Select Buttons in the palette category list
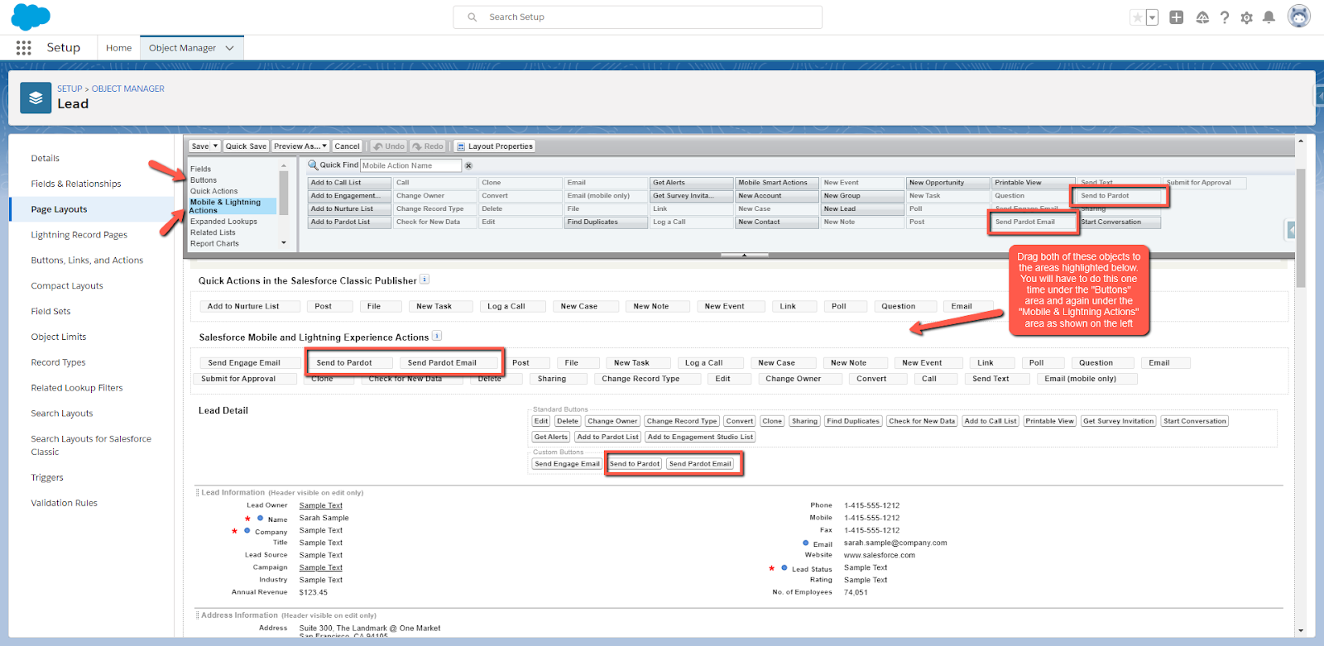Screen dimensions: 1324x646 tap(204, 180)
